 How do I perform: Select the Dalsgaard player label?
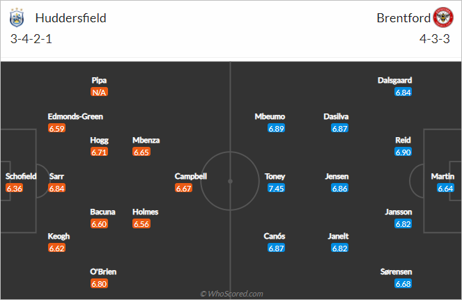click(x=395, y=80)
